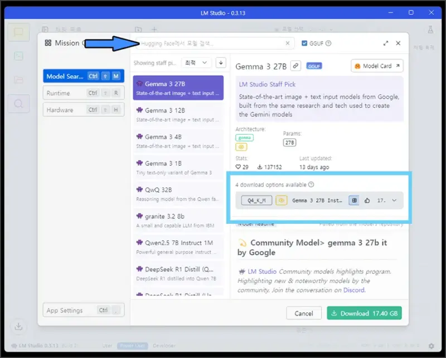Open settings gear in bottom-right status bar

pyautogui.click(x=432, y=346)
